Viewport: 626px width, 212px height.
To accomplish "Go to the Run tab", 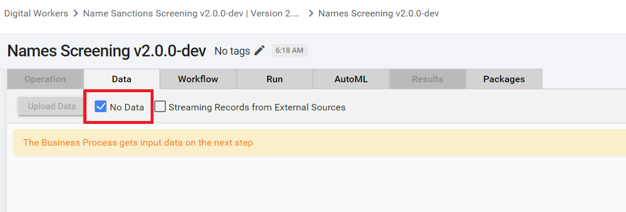I will point(275,79).
